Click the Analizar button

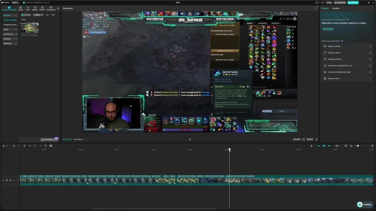328,29
